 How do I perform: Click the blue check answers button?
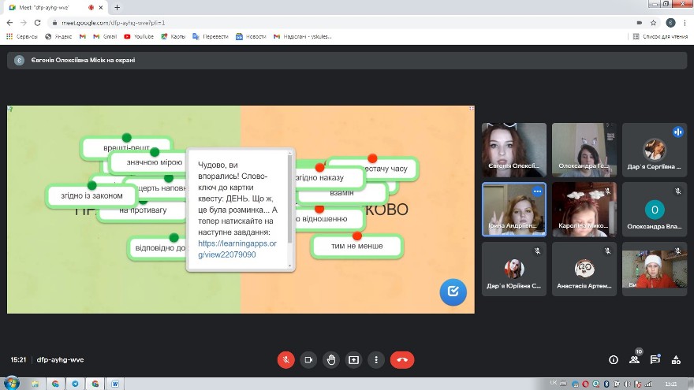pyautogui.click(x=453, y=292)
